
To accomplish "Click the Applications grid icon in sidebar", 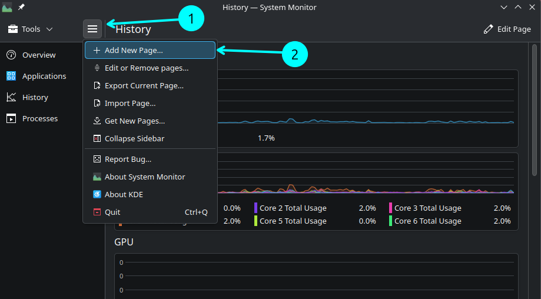I will (x=11, y=76).
